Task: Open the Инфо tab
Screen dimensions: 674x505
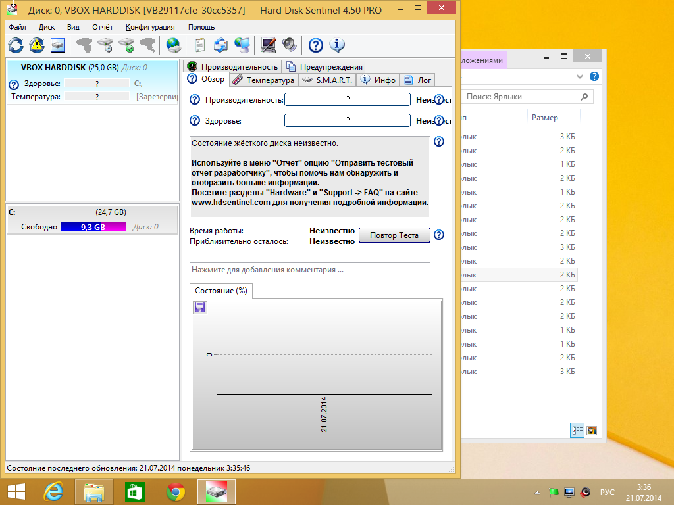Action: 378,80
